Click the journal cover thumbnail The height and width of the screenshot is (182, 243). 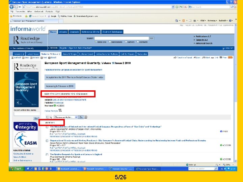point(26,89)
